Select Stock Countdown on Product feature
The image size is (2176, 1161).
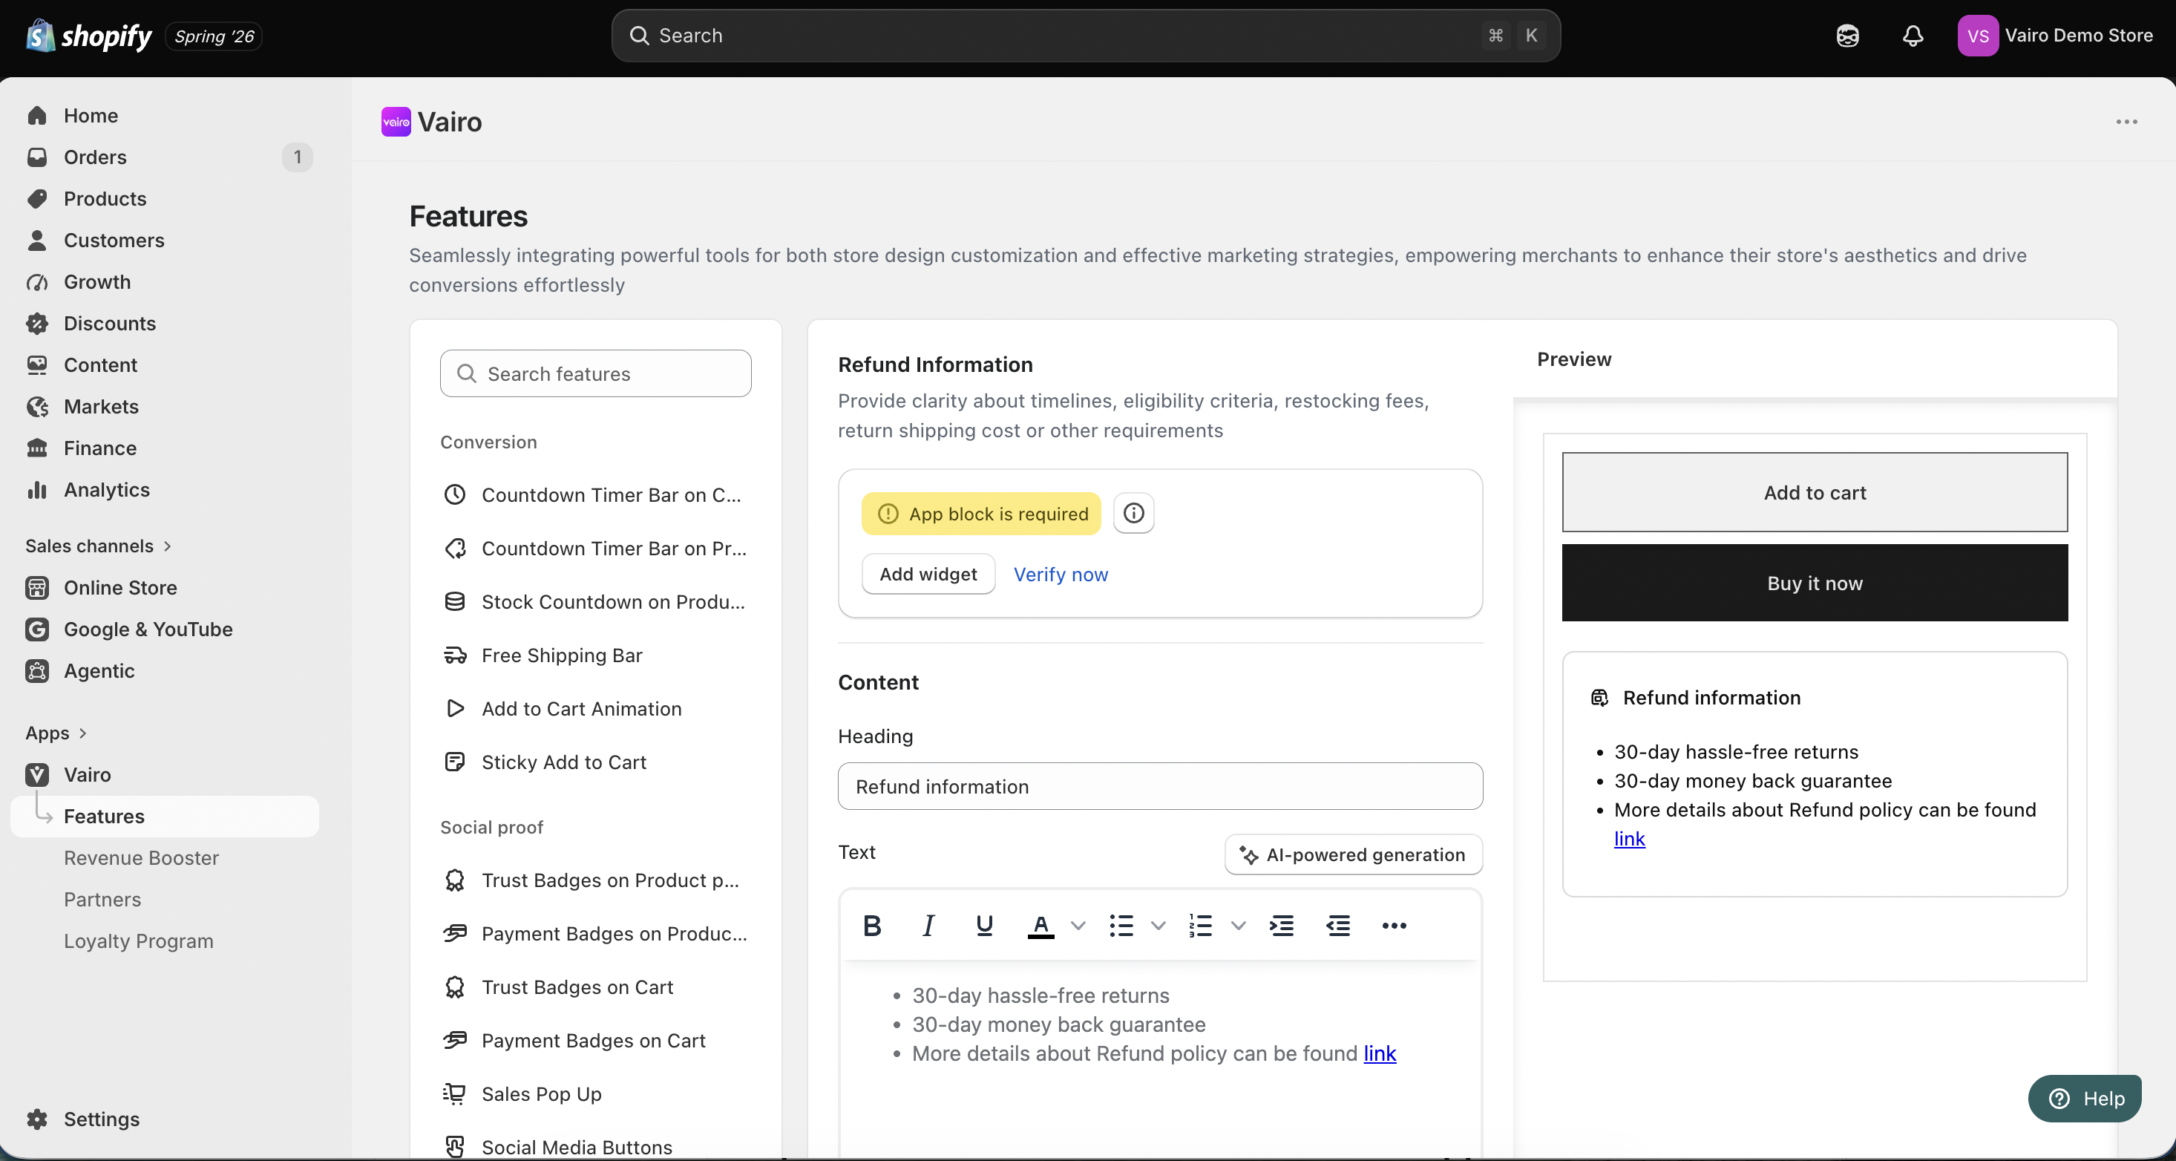click(x=595, y=601)
